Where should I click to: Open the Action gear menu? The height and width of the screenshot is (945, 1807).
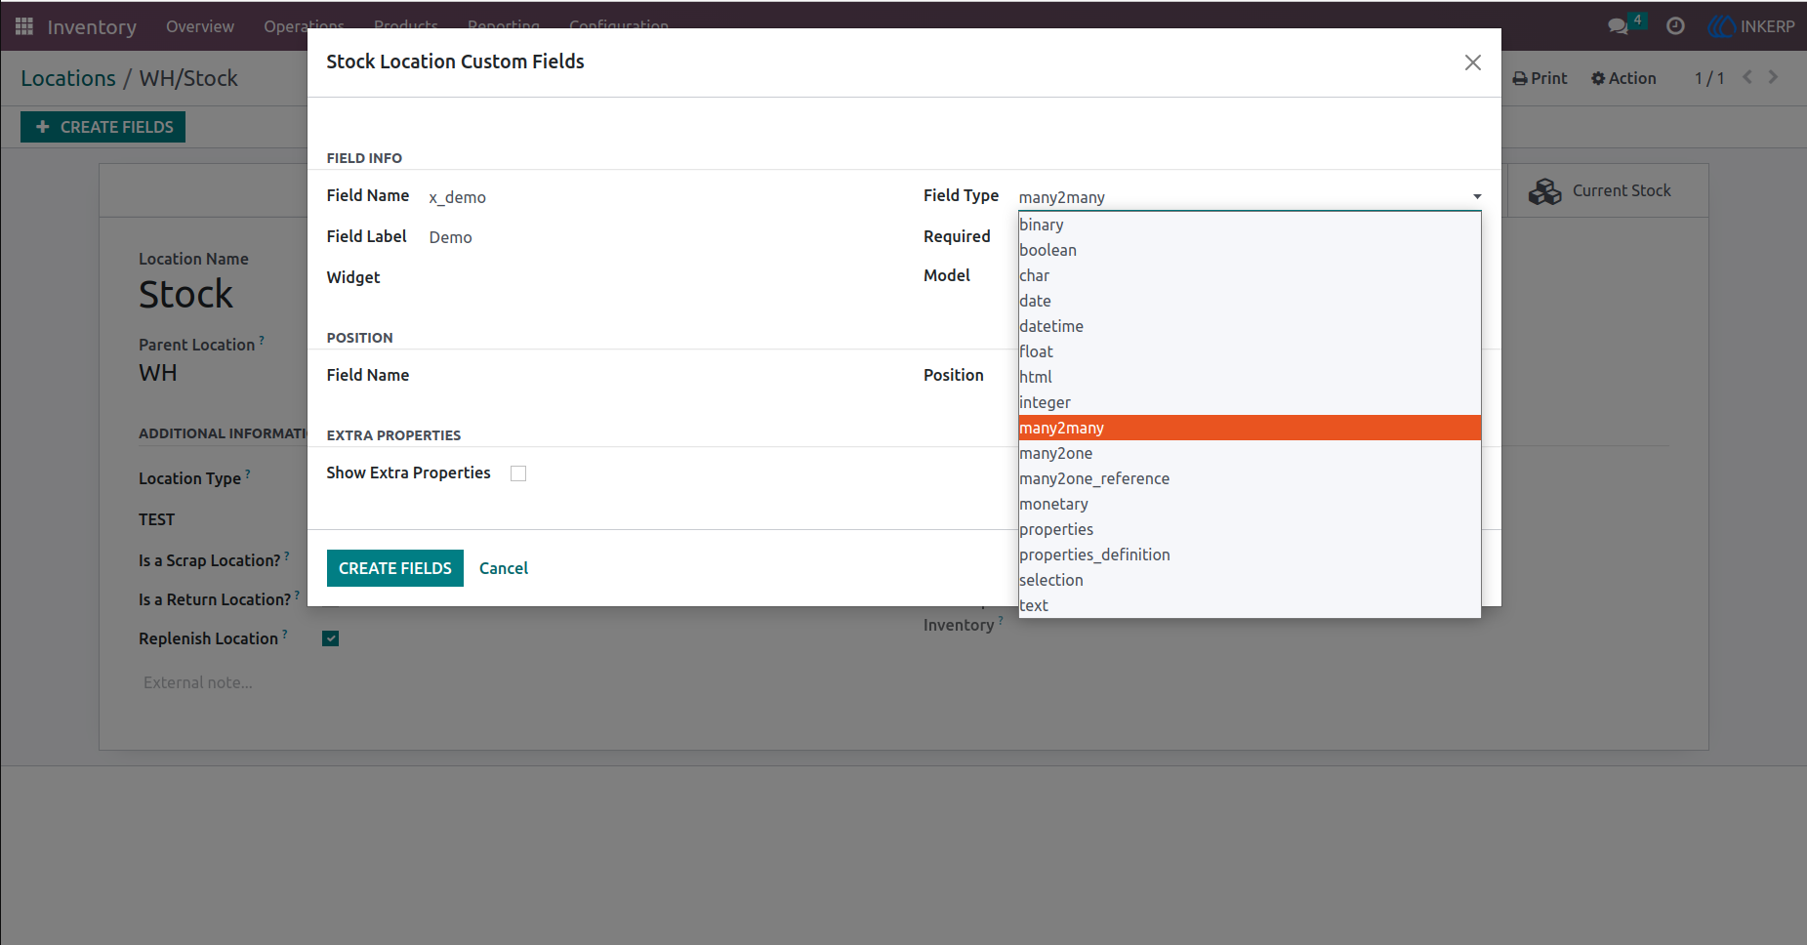(x=1623, y=78)
